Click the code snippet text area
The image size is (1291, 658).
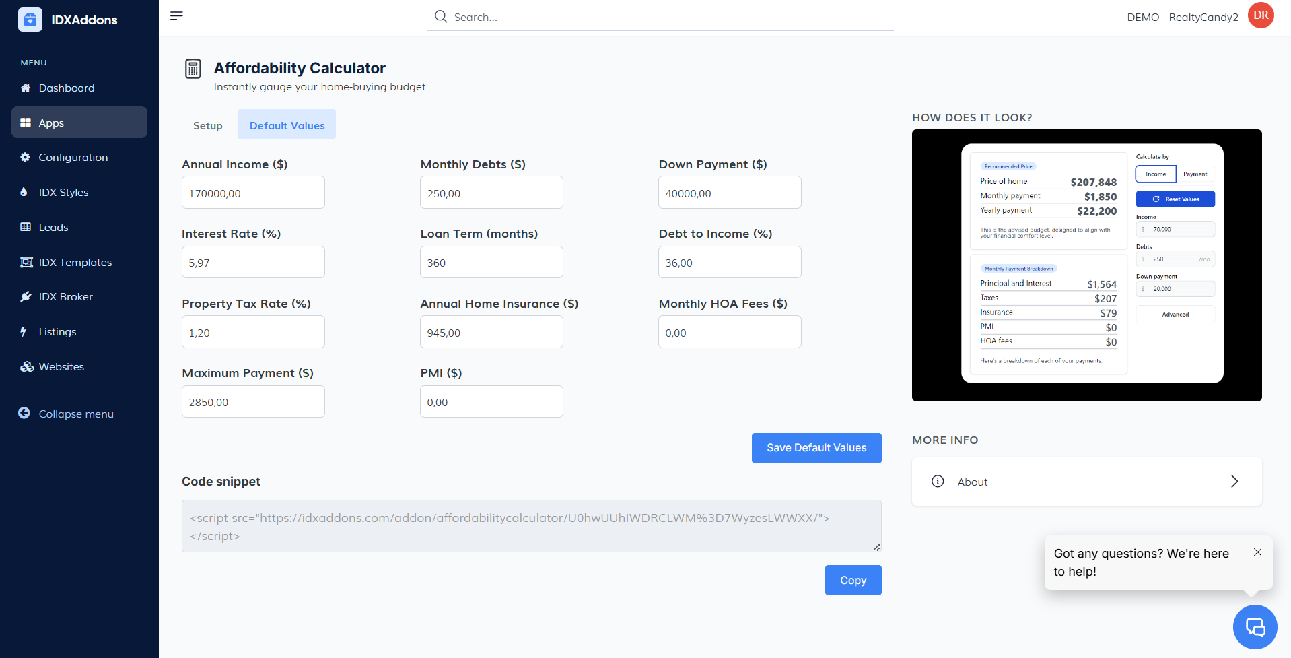point(532,526)
